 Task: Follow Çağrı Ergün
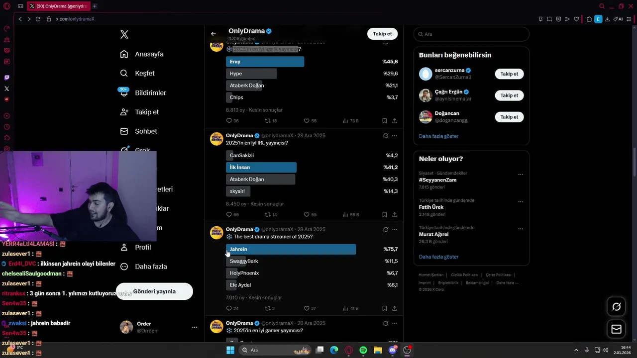tap(509, 95)
